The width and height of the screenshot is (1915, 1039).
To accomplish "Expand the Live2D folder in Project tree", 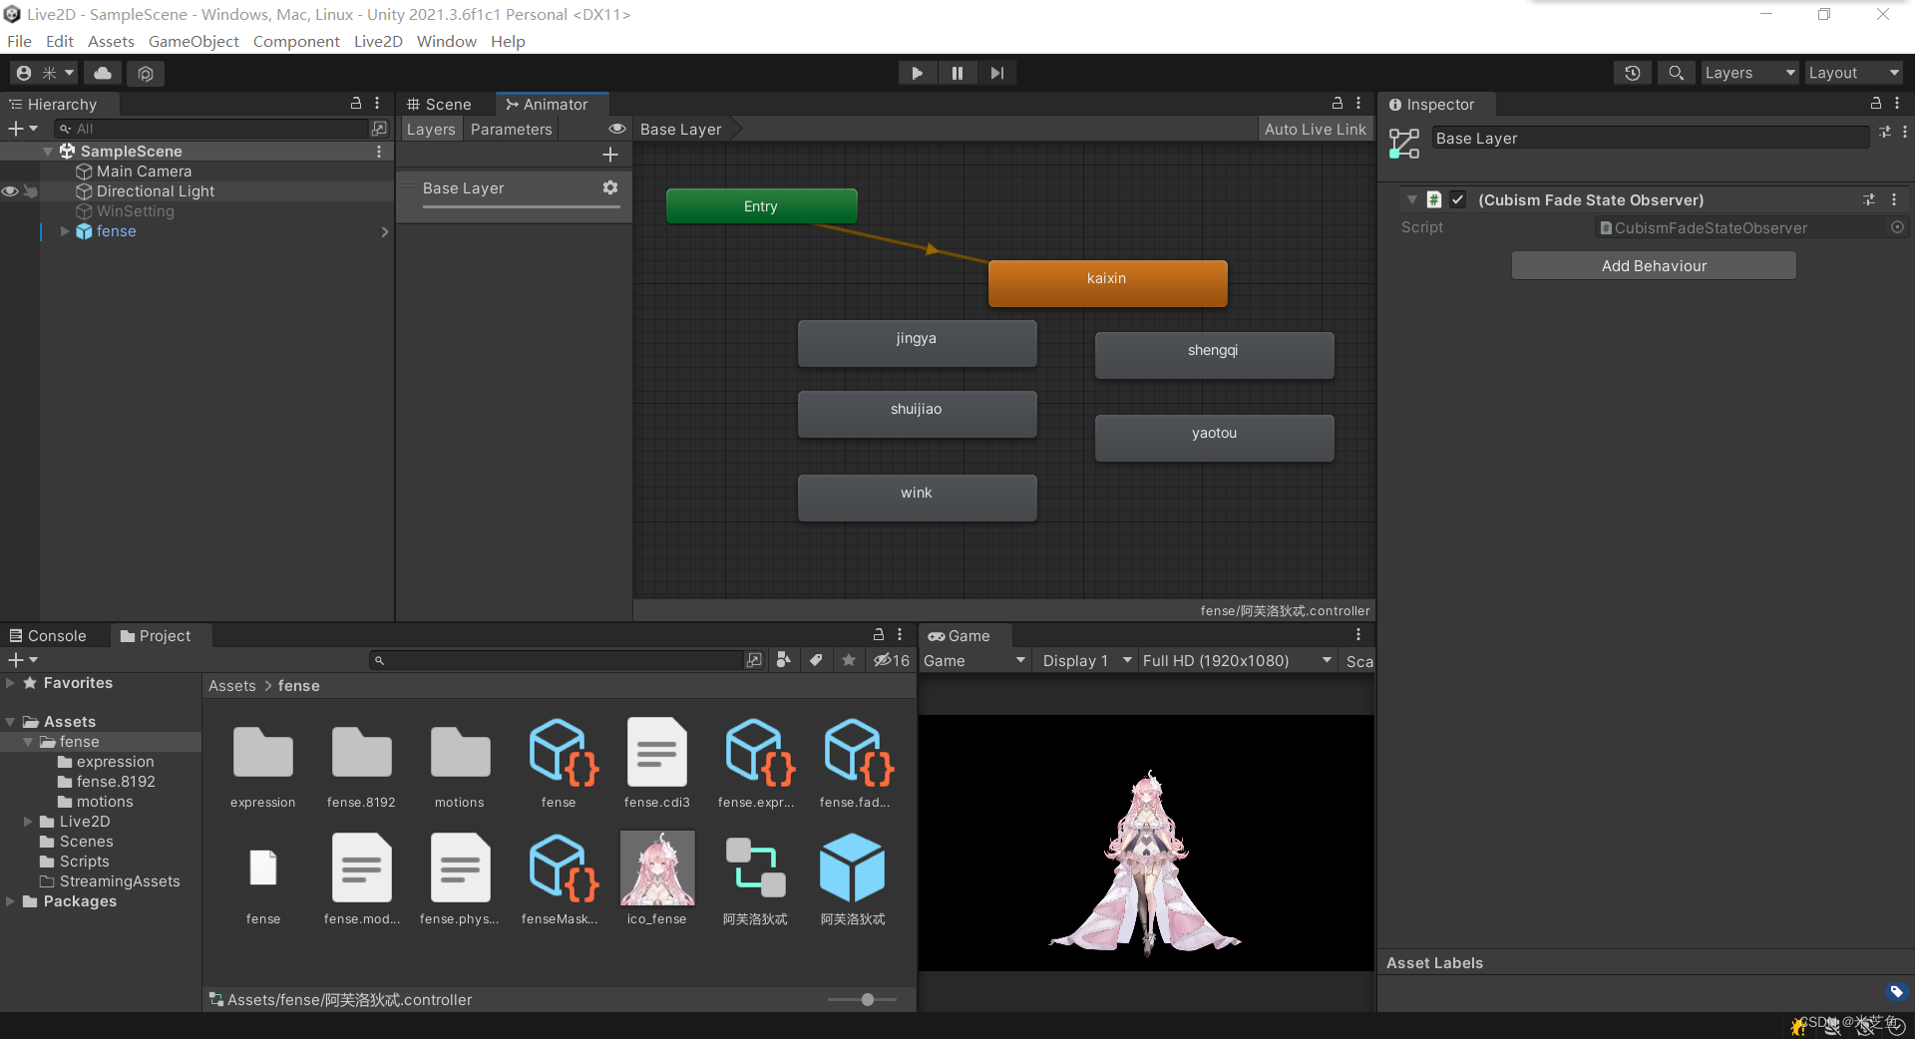I will 28,822.
